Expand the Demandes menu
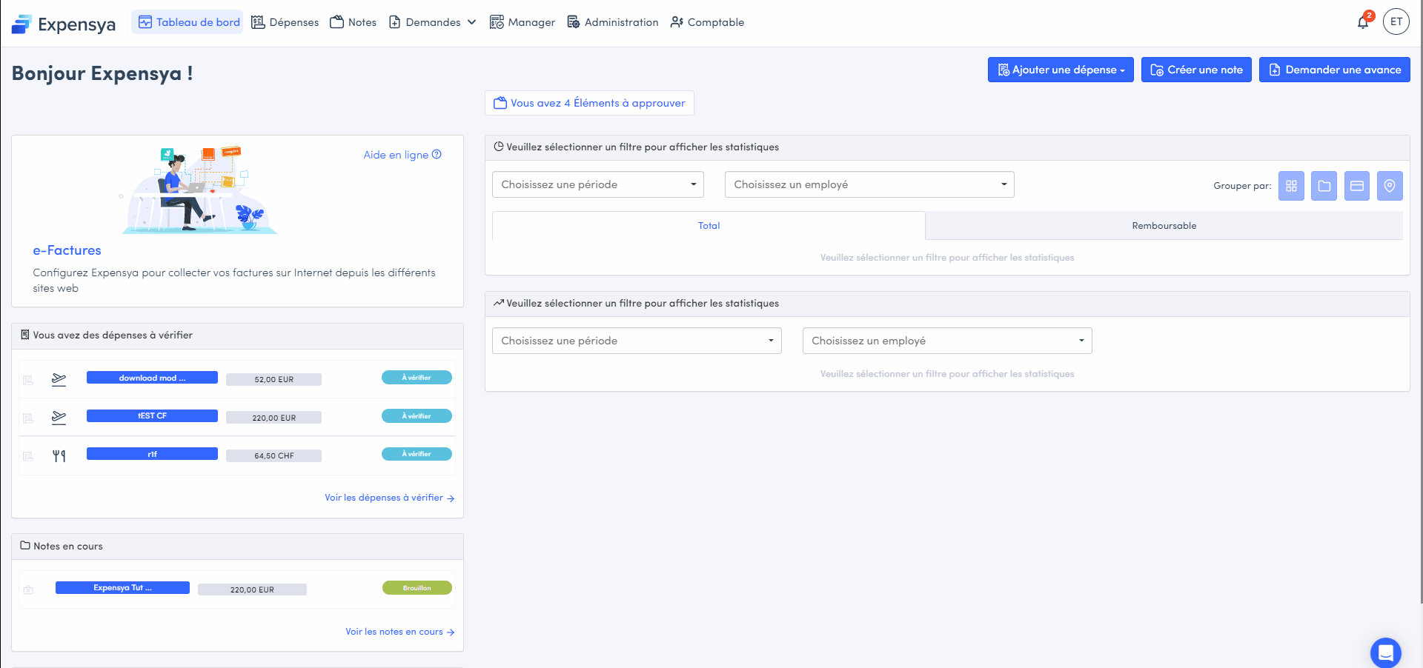Image resolution: width=1423 pixels, height=668 pixels. [433, 22]
